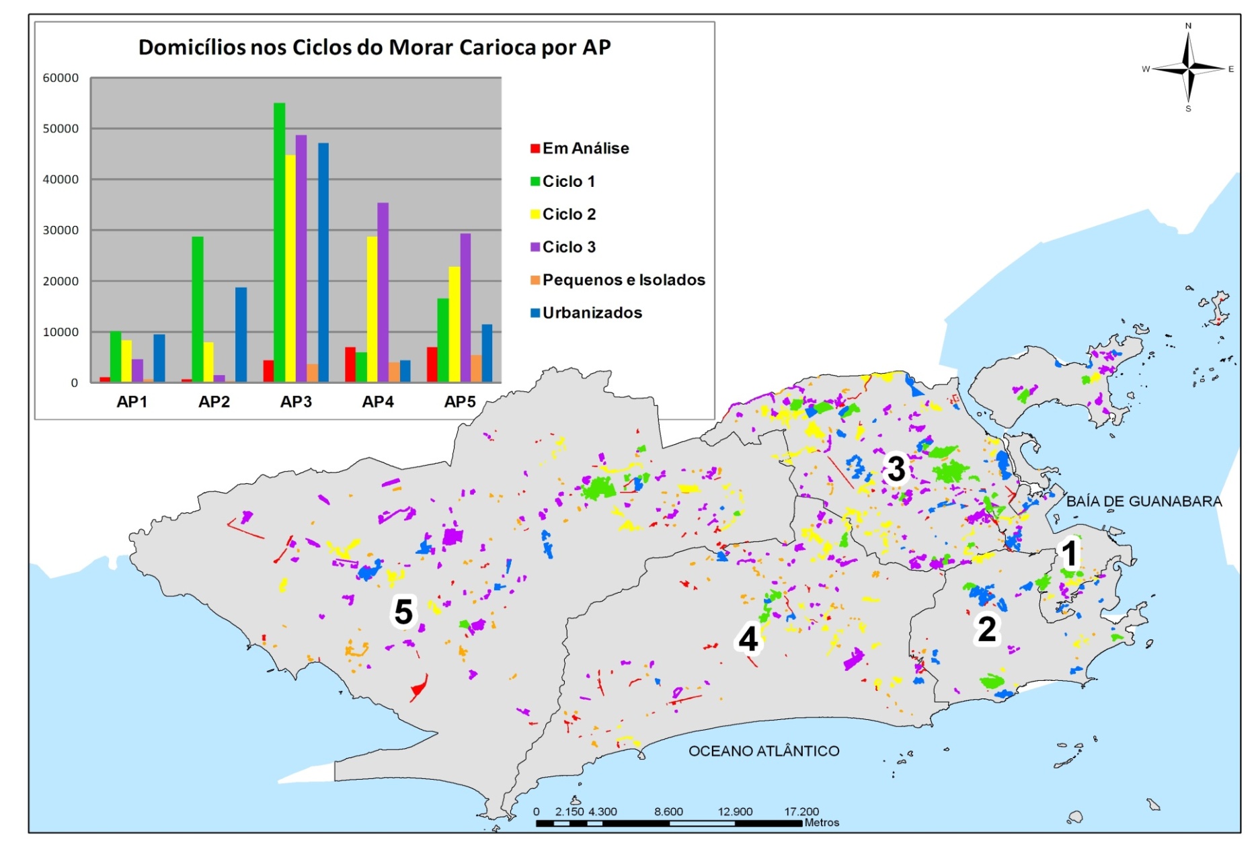Click the 'BAÍA DE GUANABARA' map label
This screenshot has width=1258, height=857.
point(1144,501)
